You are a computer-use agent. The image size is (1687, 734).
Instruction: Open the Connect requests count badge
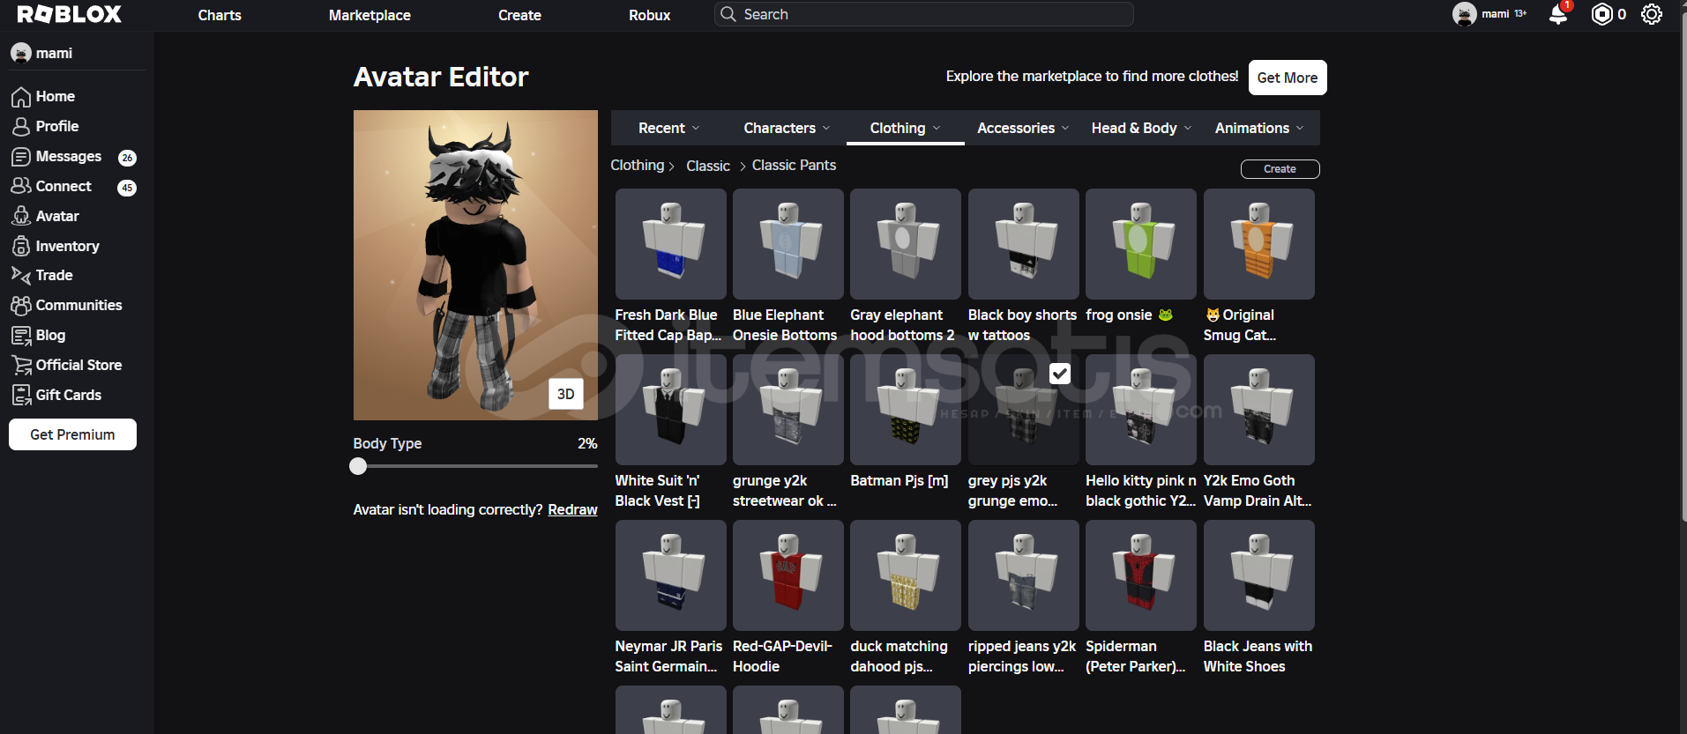[127, 188]
